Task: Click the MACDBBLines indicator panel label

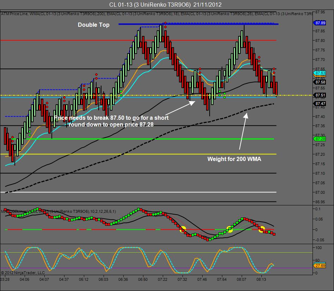Action: (58, 211)
